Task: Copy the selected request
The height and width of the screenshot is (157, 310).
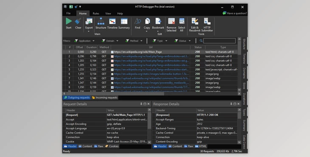Action: [x=147, y=23]
